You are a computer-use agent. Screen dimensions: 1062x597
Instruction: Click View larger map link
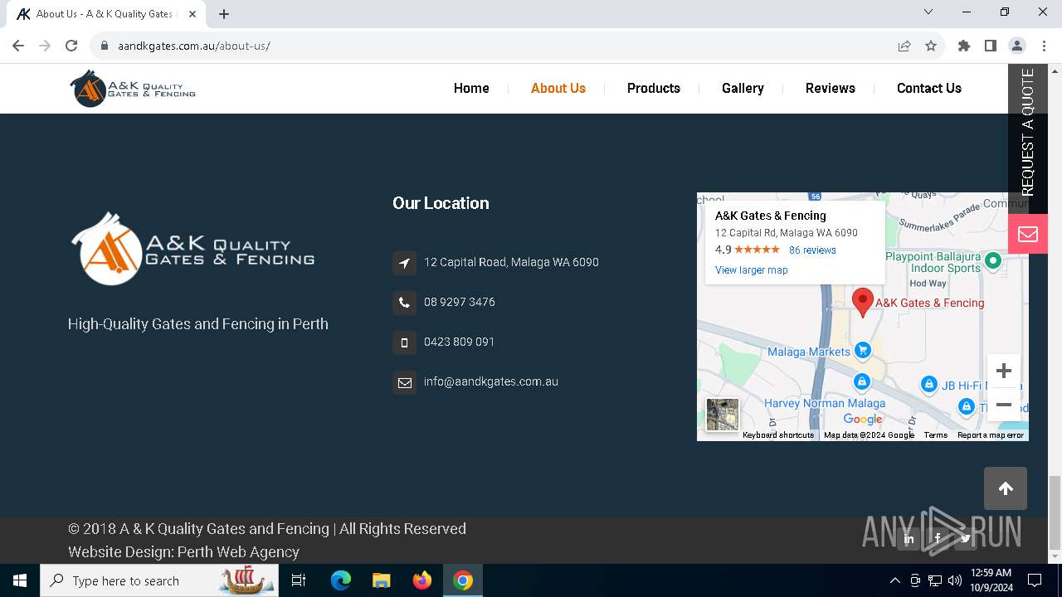(x=752, y=270)
